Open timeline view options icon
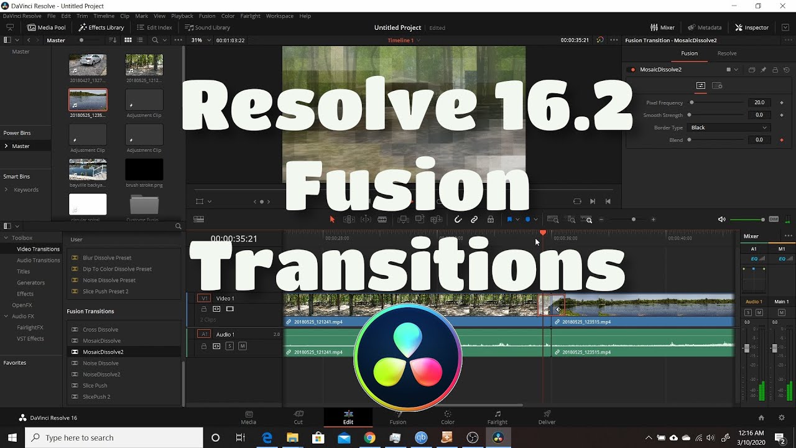Screen dimensions: 796x448 pos(199,220)
